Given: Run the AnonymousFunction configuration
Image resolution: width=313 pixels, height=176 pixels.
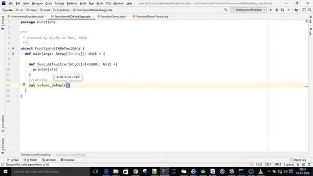Looking at the screenshot, I should pyautogui.click(x=271, y=10).
